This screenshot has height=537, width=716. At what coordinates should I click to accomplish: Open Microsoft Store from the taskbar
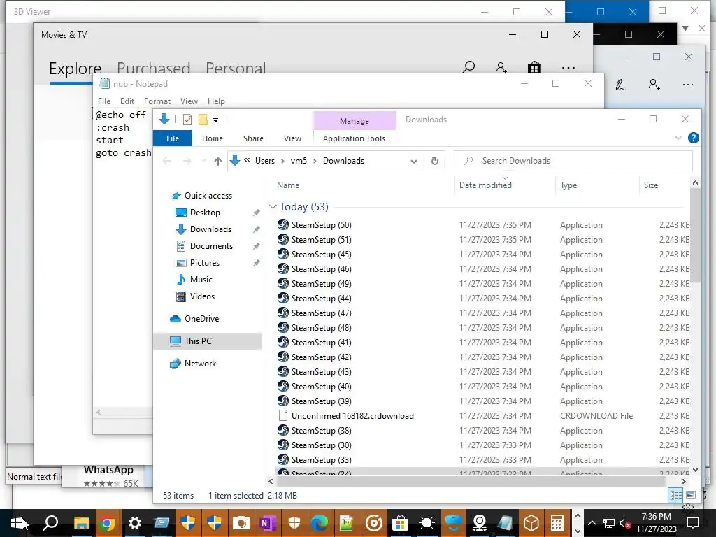pyautogui.click(x=400, y=523)
